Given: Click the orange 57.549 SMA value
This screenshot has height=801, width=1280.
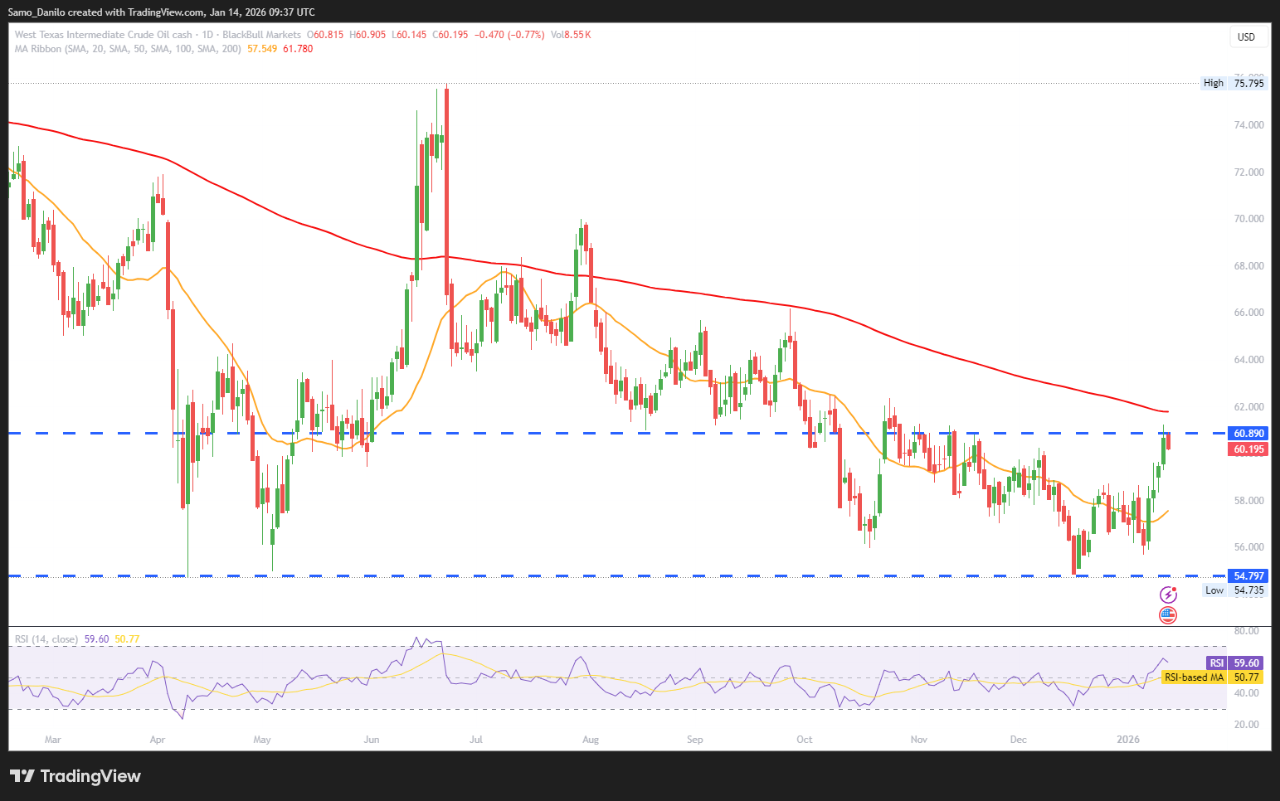Looking at the screenshot, I should point(262,49).
